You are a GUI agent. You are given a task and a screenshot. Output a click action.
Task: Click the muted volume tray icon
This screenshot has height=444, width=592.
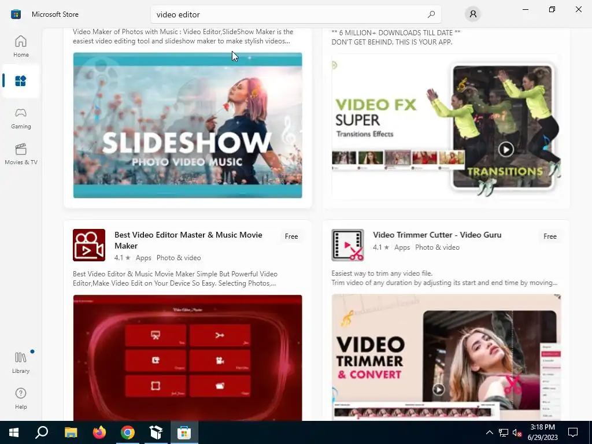[x=517, y=432]
